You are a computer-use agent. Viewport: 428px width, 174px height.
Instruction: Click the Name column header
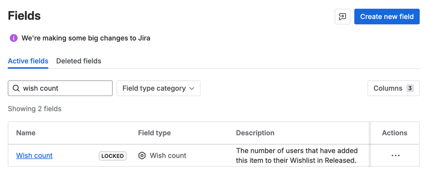point(26,133)
